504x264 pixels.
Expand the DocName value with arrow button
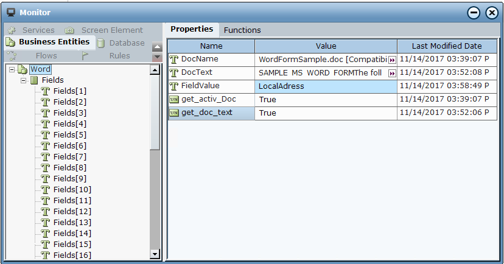pos(392,60)
